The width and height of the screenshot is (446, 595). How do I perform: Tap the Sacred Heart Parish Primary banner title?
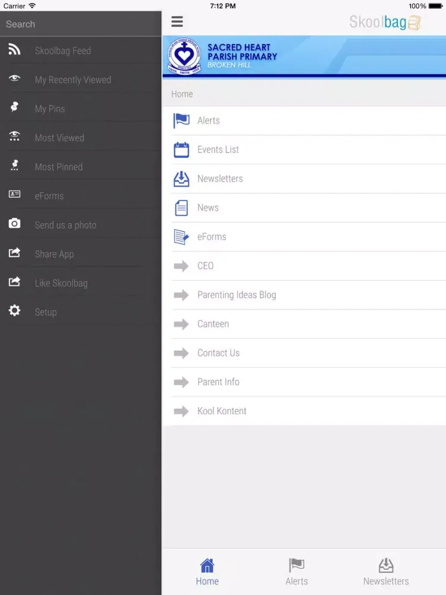(242, 52)
